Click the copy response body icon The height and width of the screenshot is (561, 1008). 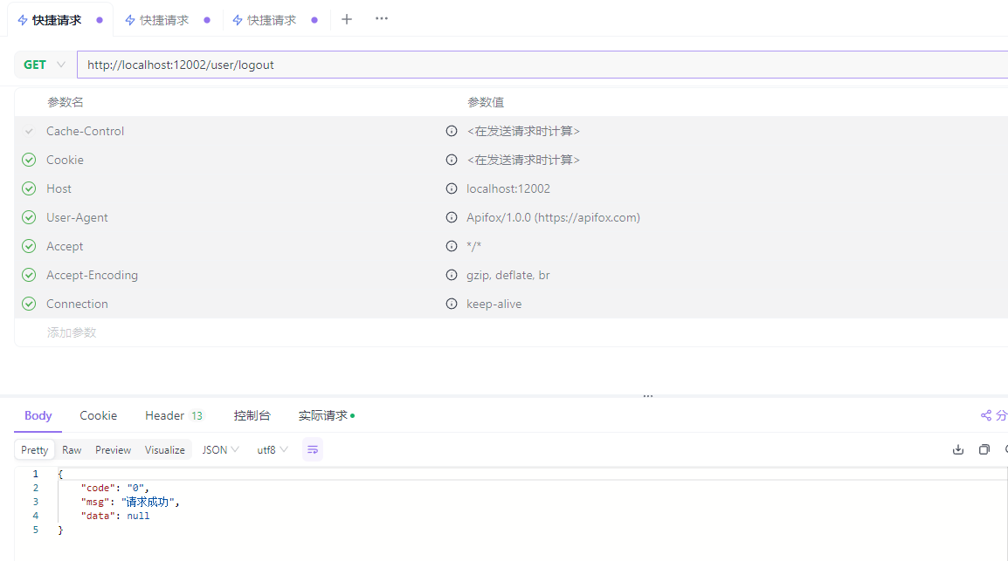(x=984, y=450)
